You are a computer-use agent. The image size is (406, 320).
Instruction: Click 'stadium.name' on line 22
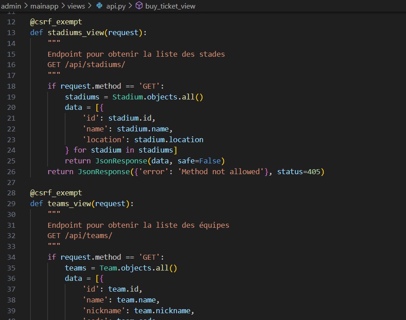point(143,129)
